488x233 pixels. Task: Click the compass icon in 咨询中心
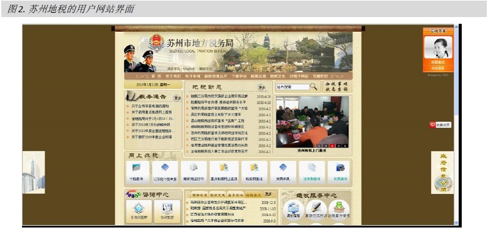(x=139, y=208)
